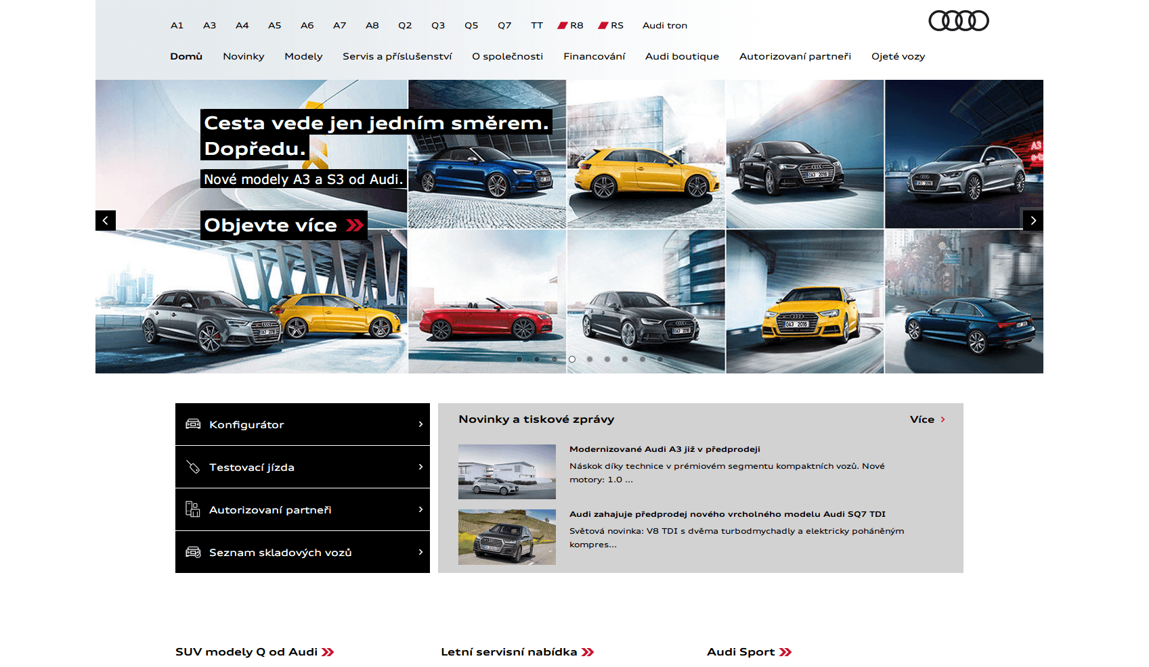Image resolution: width=1149 pixels, height=667 pixels.
Task: Open Autorizovaní partneři in top navigation
Action: click(795, 56)
